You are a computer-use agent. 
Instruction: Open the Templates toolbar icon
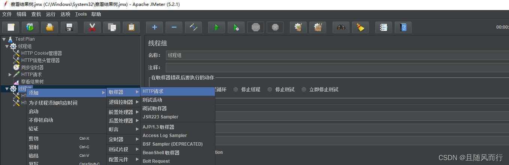point(30,27)
